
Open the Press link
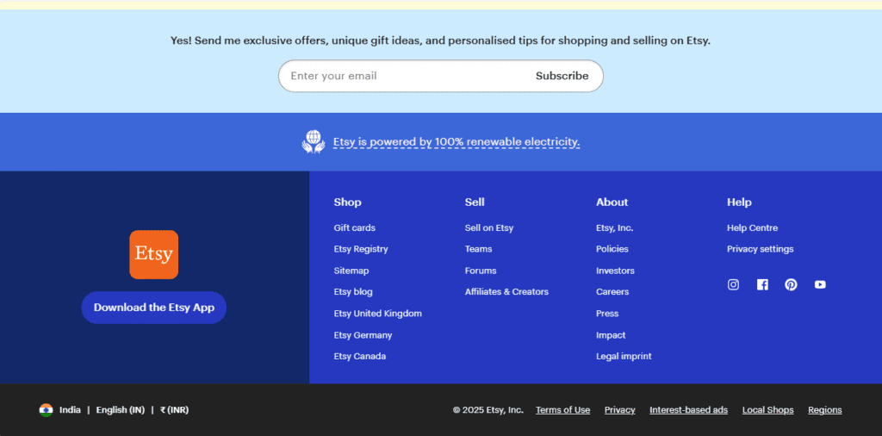click(x=607, y=314)
